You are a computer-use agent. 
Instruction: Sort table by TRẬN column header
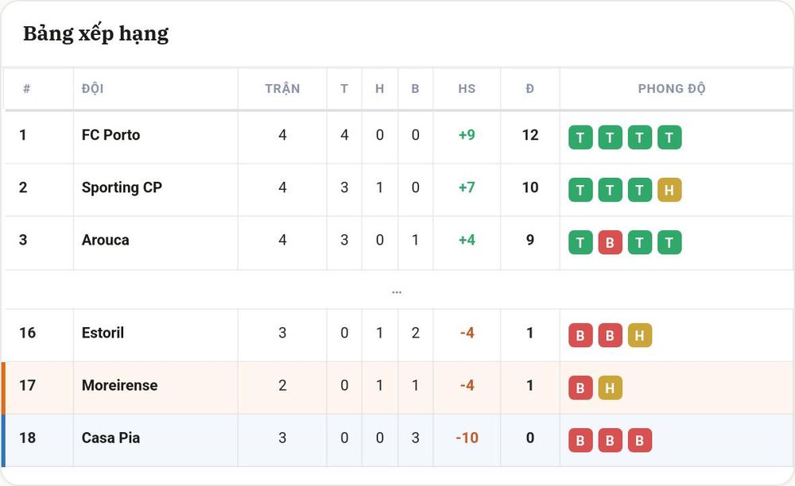tap(282, 89)
